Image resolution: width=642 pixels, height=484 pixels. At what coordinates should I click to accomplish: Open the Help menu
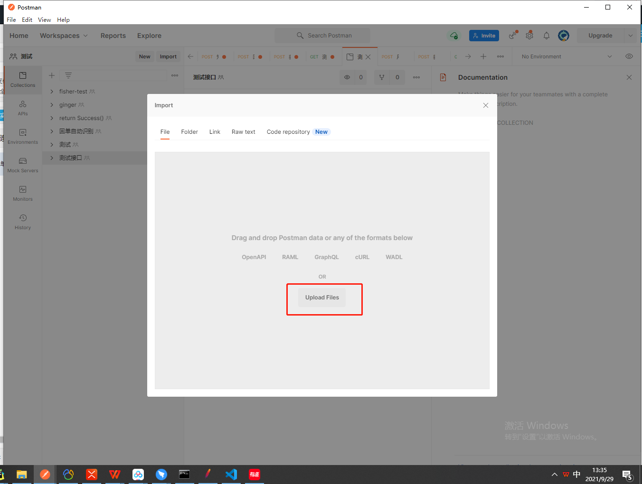tap(63, 20)
